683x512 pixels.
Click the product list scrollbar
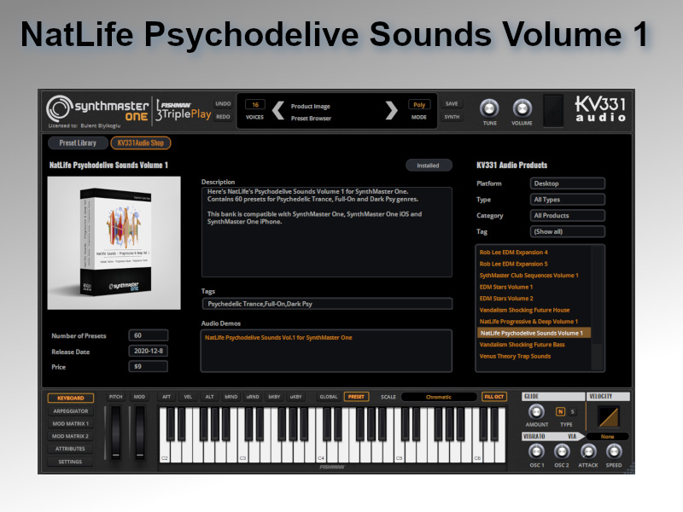point(597,307)
